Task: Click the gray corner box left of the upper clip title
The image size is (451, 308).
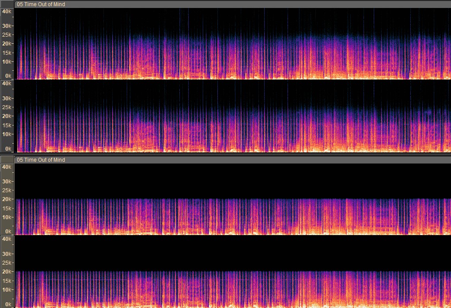Action: pos(7,4)
